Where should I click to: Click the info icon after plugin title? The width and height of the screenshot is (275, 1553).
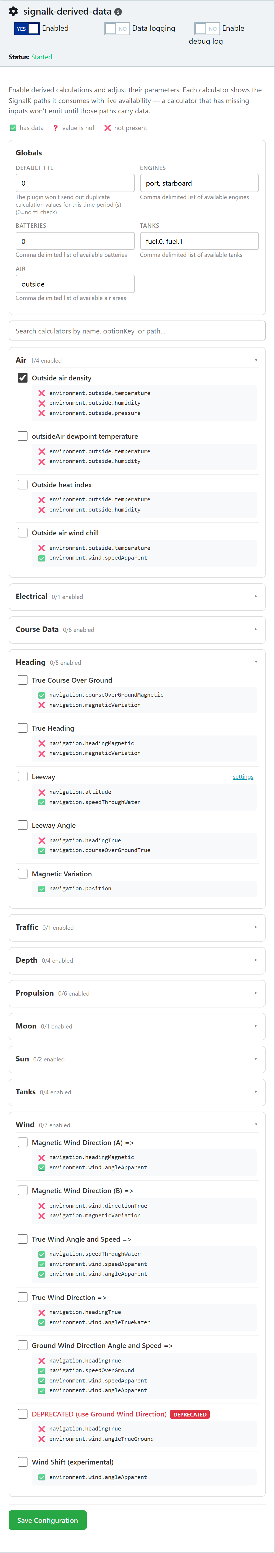coord(118,12)
